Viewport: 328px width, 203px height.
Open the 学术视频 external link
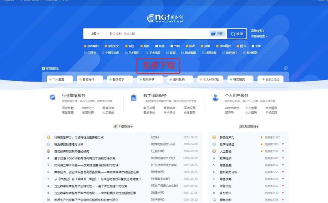pyautogui.click(x=153, y=53)
